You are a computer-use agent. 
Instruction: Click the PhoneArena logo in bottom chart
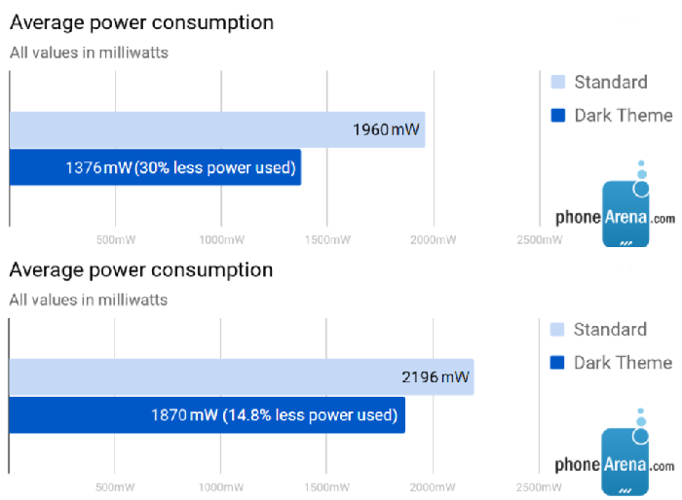coord(615,451)
